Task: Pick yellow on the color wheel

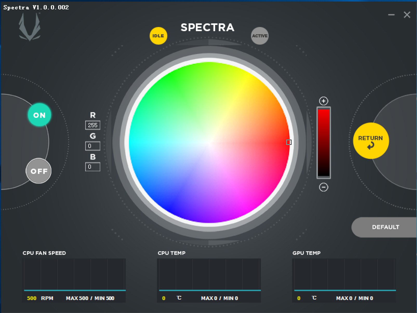Action: point(246,77)
